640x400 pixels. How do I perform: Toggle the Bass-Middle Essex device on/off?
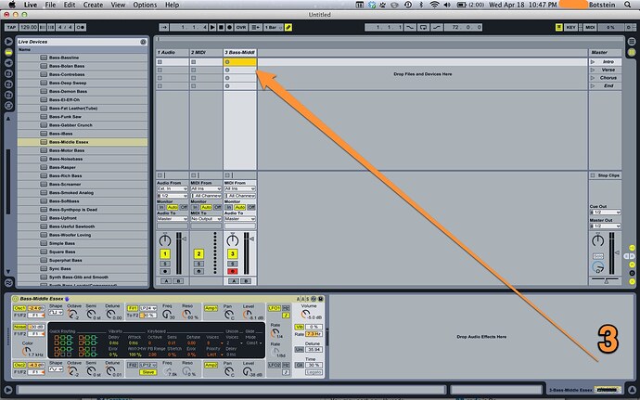[16, 299]
